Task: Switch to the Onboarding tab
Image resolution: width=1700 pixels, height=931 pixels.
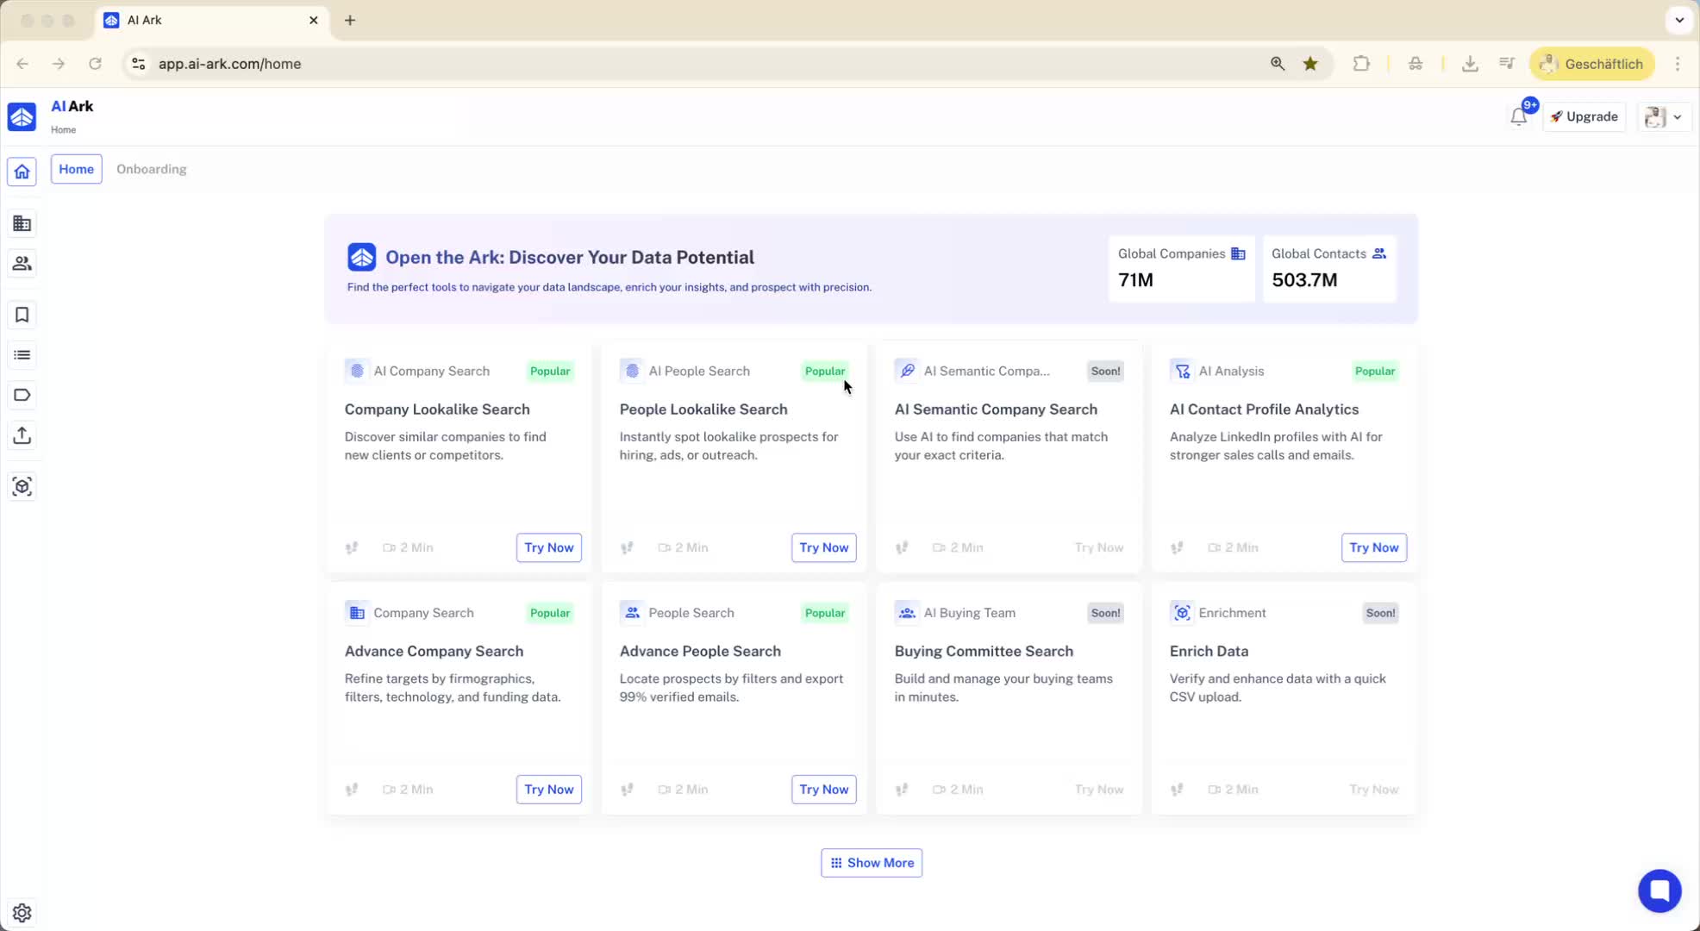Action: click(x=152, y=169)
